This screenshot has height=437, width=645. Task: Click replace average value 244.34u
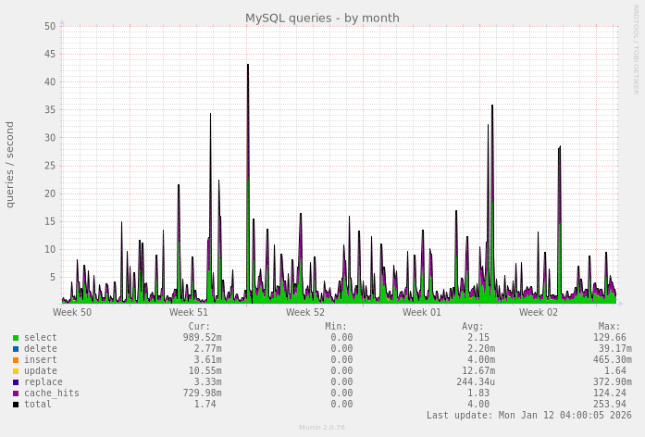476,381
